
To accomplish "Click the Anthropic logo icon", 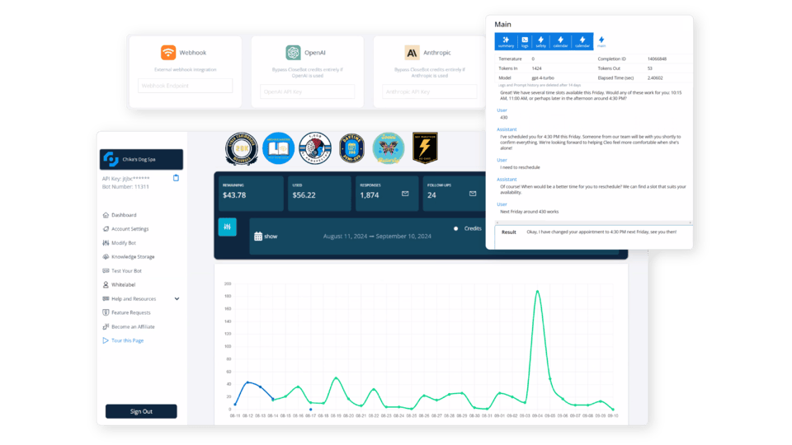I will pos(412,53).
